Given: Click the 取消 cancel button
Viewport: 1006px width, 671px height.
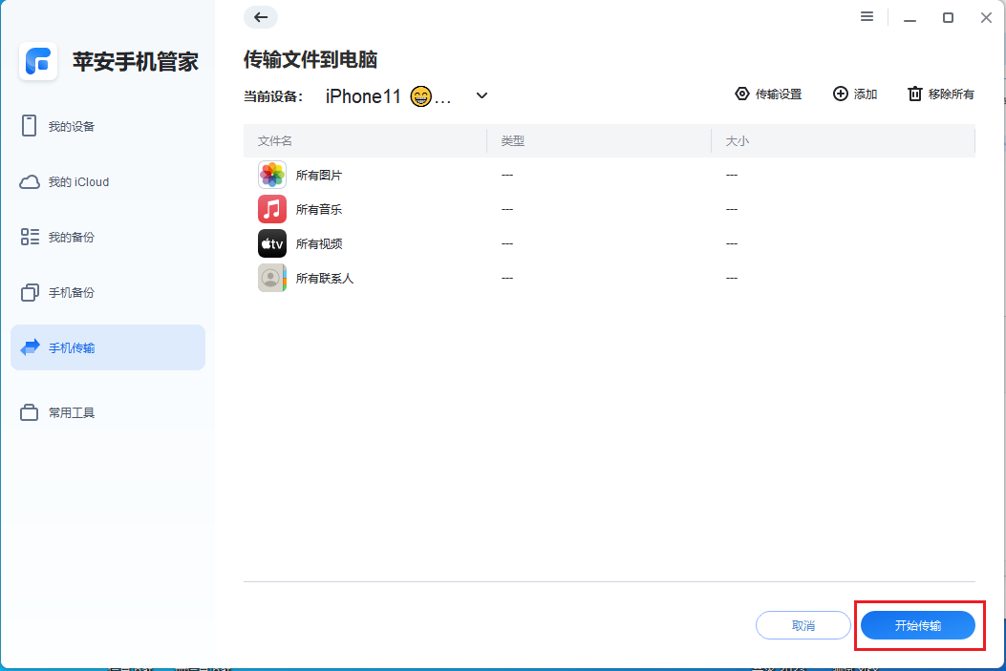Looking at the screenshot, I should tap(803, 625).
